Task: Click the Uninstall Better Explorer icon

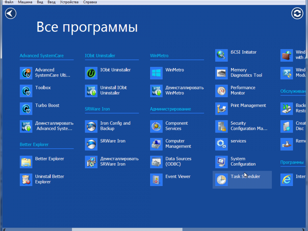Action: click(x=26, y=179)
